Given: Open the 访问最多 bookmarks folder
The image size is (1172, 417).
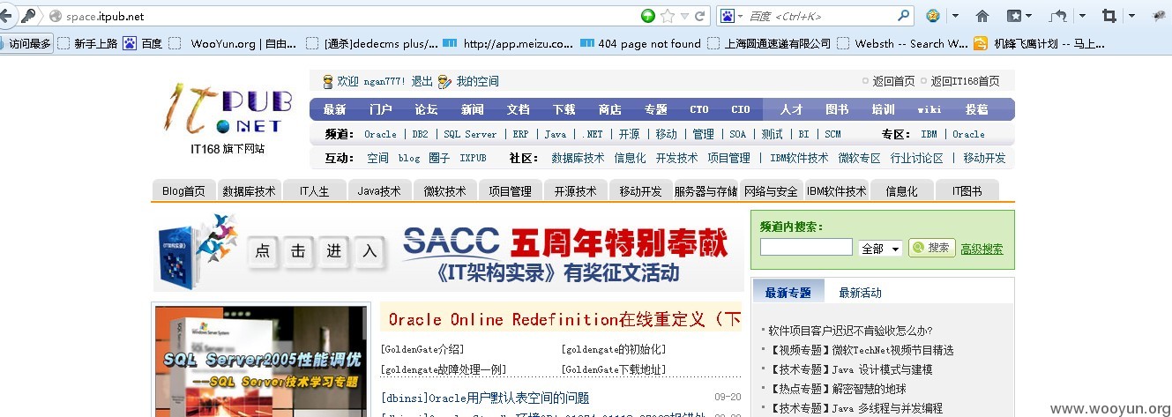Looking at the screenshot, I should click(28, 43).
